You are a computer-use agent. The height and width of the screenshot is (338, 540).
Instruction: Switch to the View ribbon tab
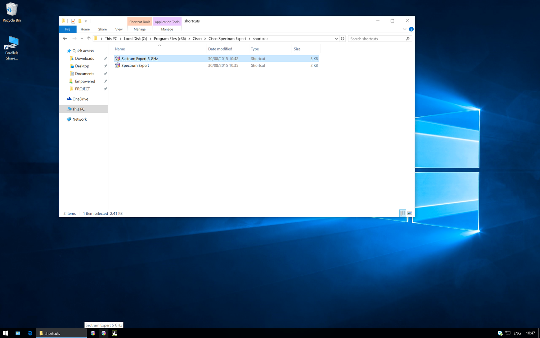(x=119, y=29)
